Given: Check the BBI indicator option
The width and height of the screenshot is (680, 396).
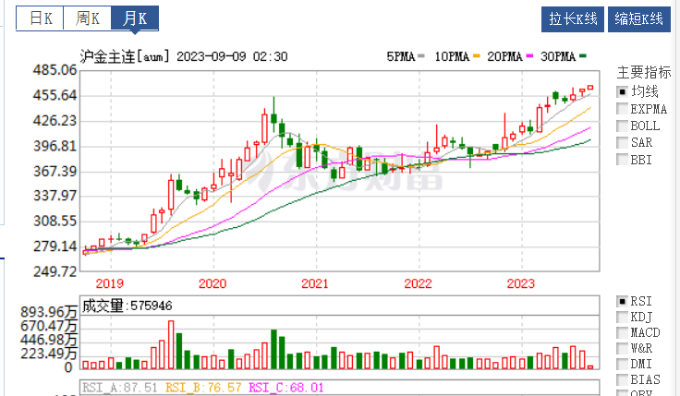Looking at the screenshot, I should [622, 159].
